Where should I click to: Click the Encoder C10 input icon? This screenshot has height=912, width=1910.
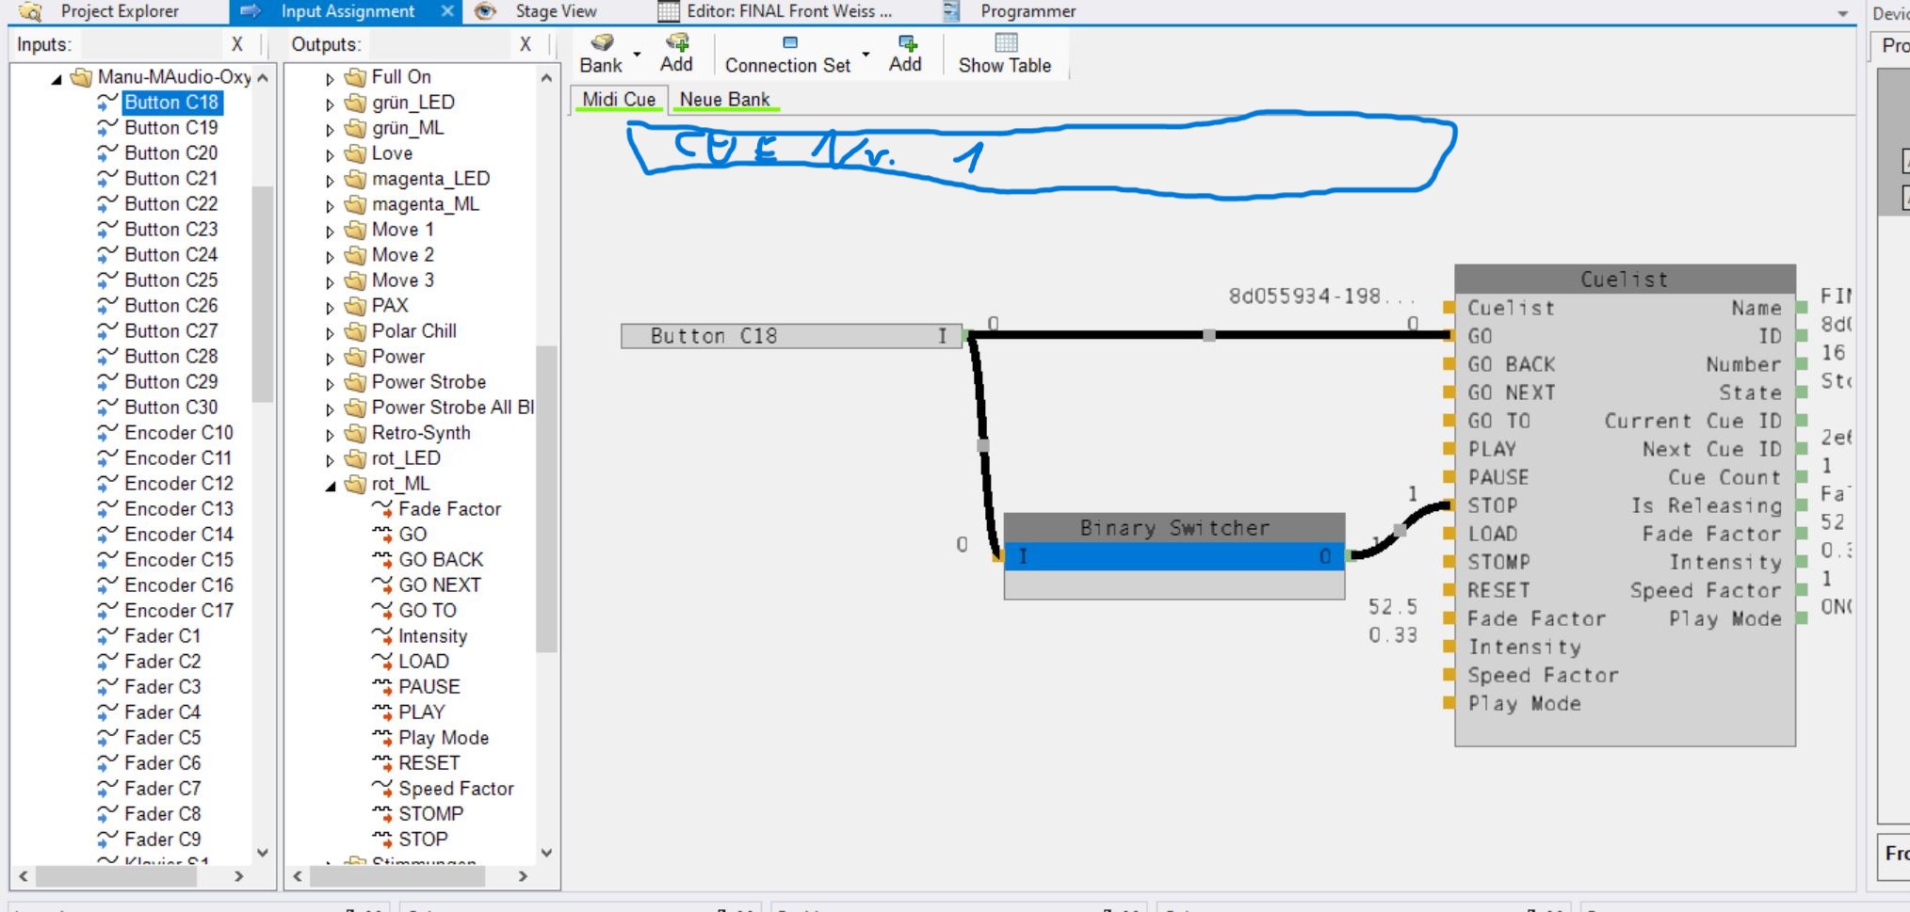point(107,433)
